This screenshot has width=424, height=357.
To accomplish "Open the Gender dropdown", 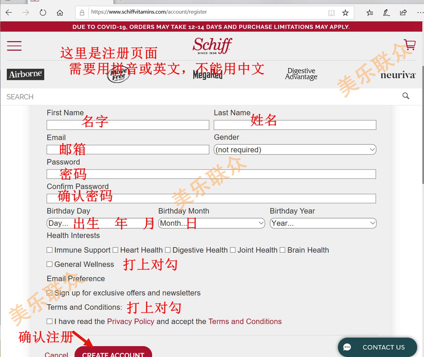I will pyautogui.click(x=295, y=150).
